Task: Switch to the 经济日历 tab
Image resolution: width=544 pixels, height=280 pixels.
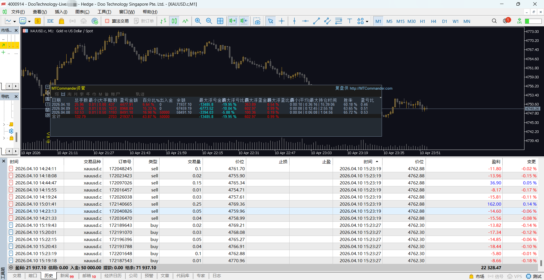Action: click(x=113, y=276)
